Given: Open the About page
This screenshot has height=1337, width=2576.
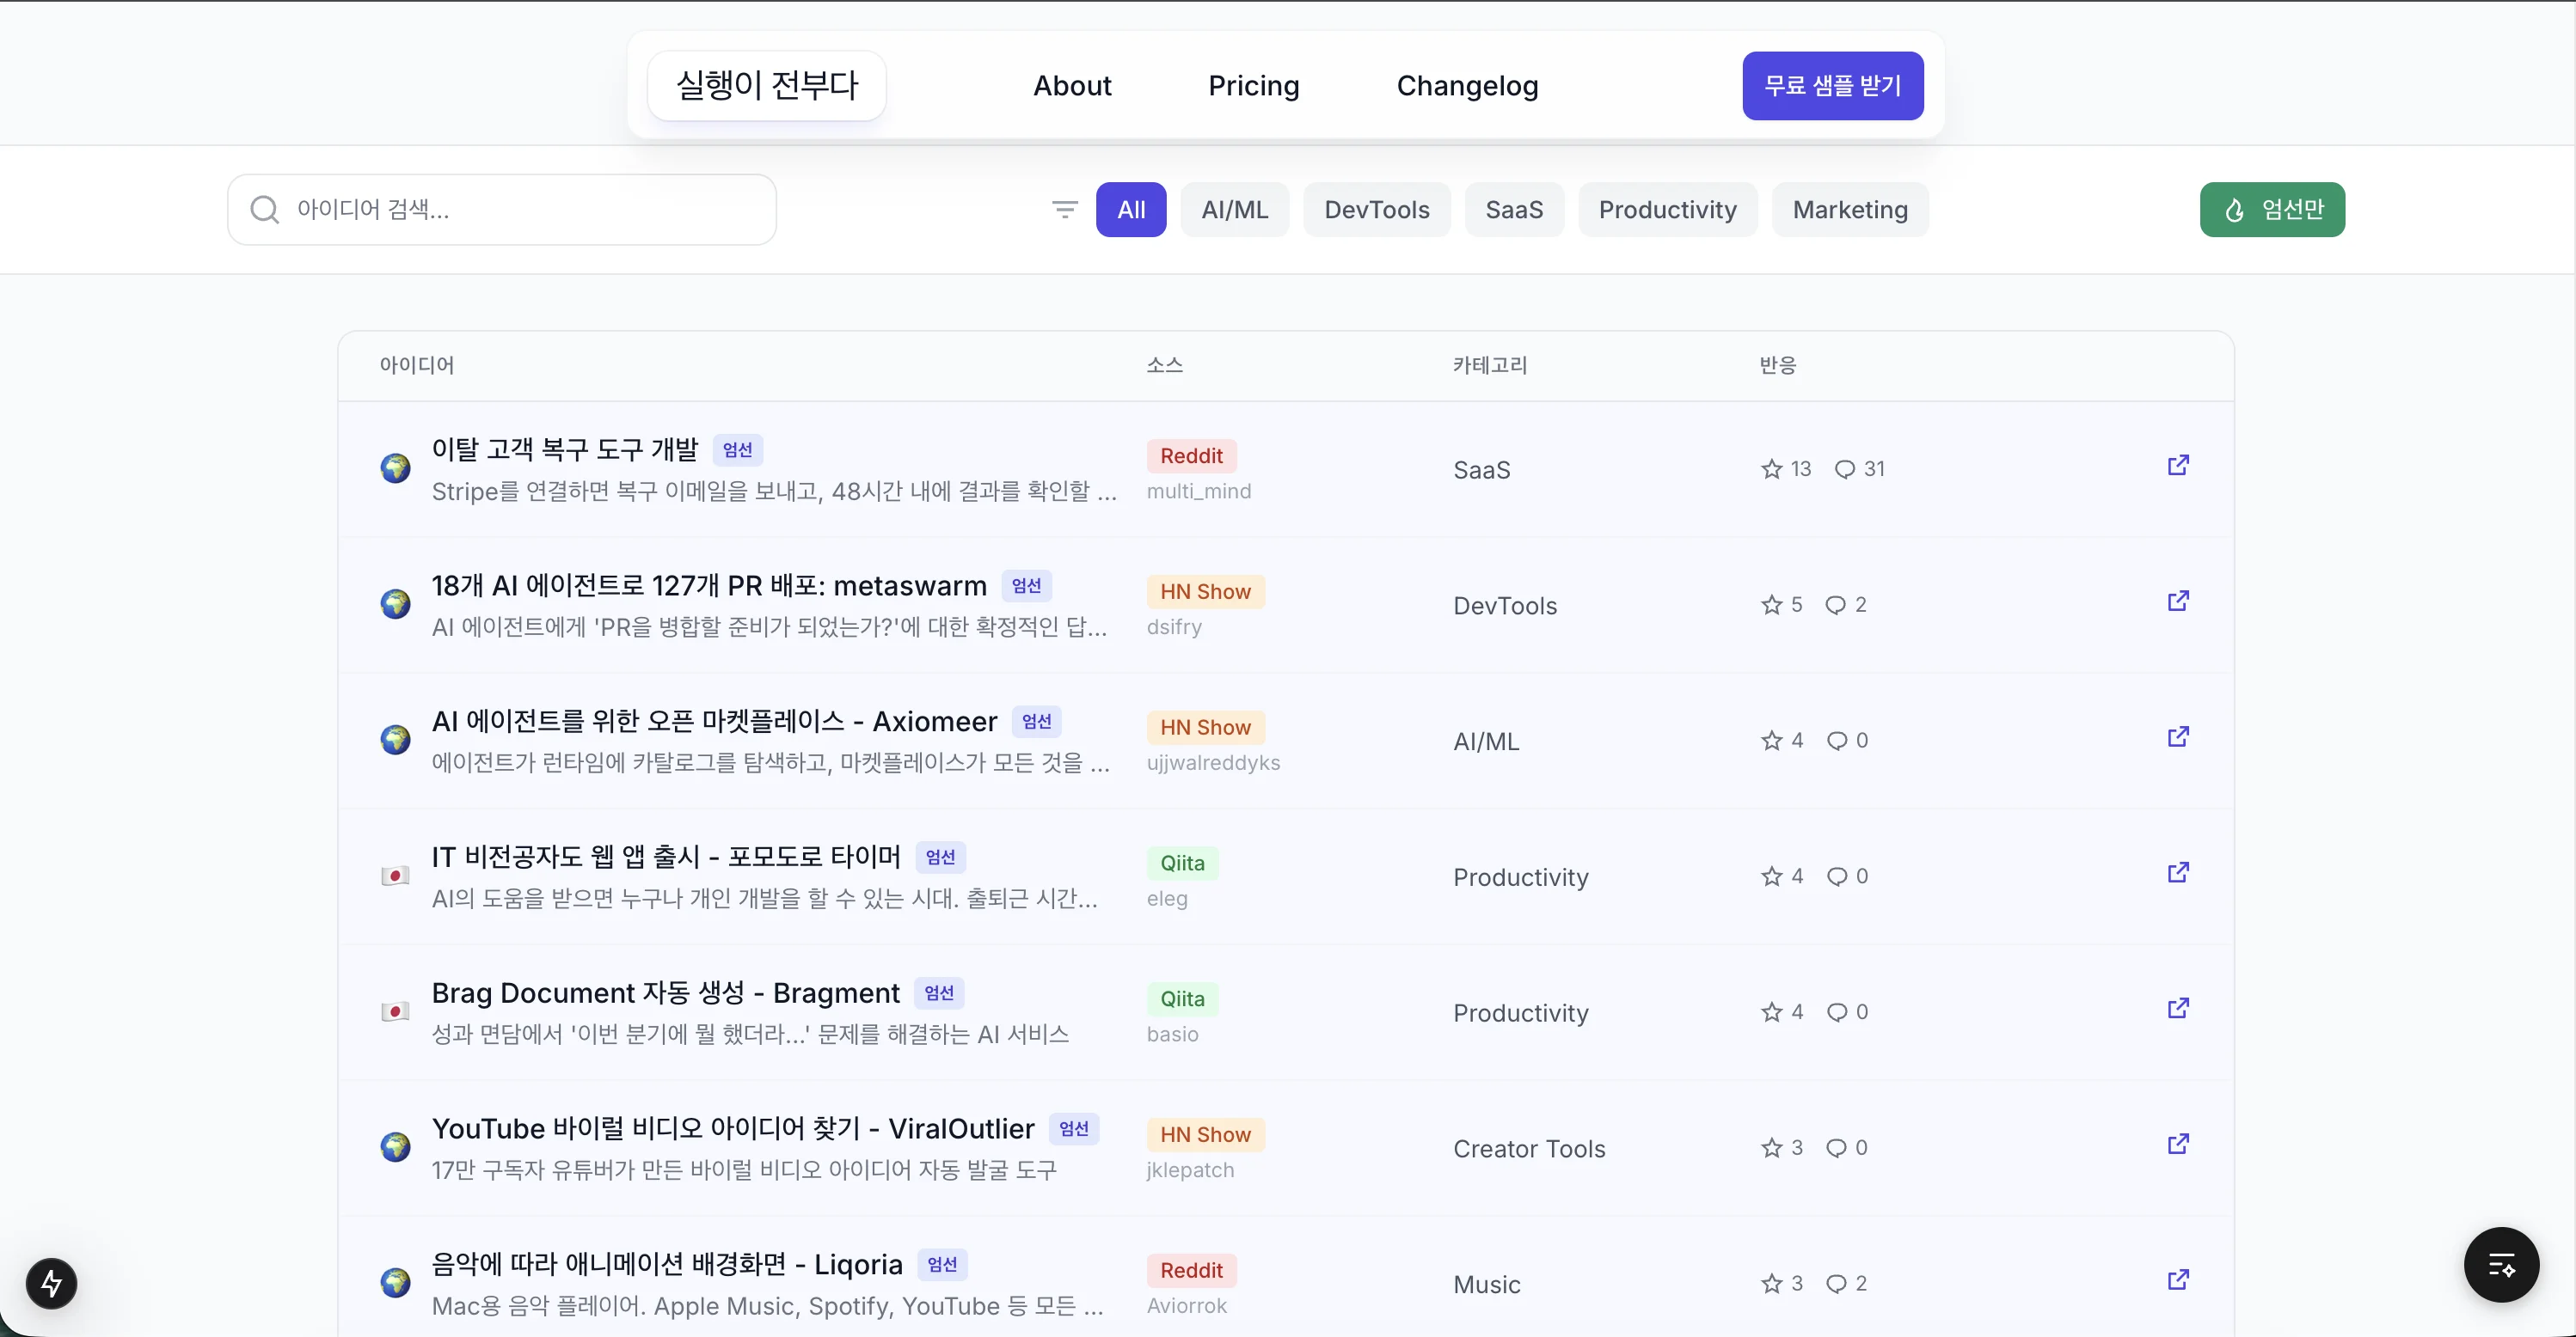Looking at the screenshot, I should click(x=1071, y=86).
